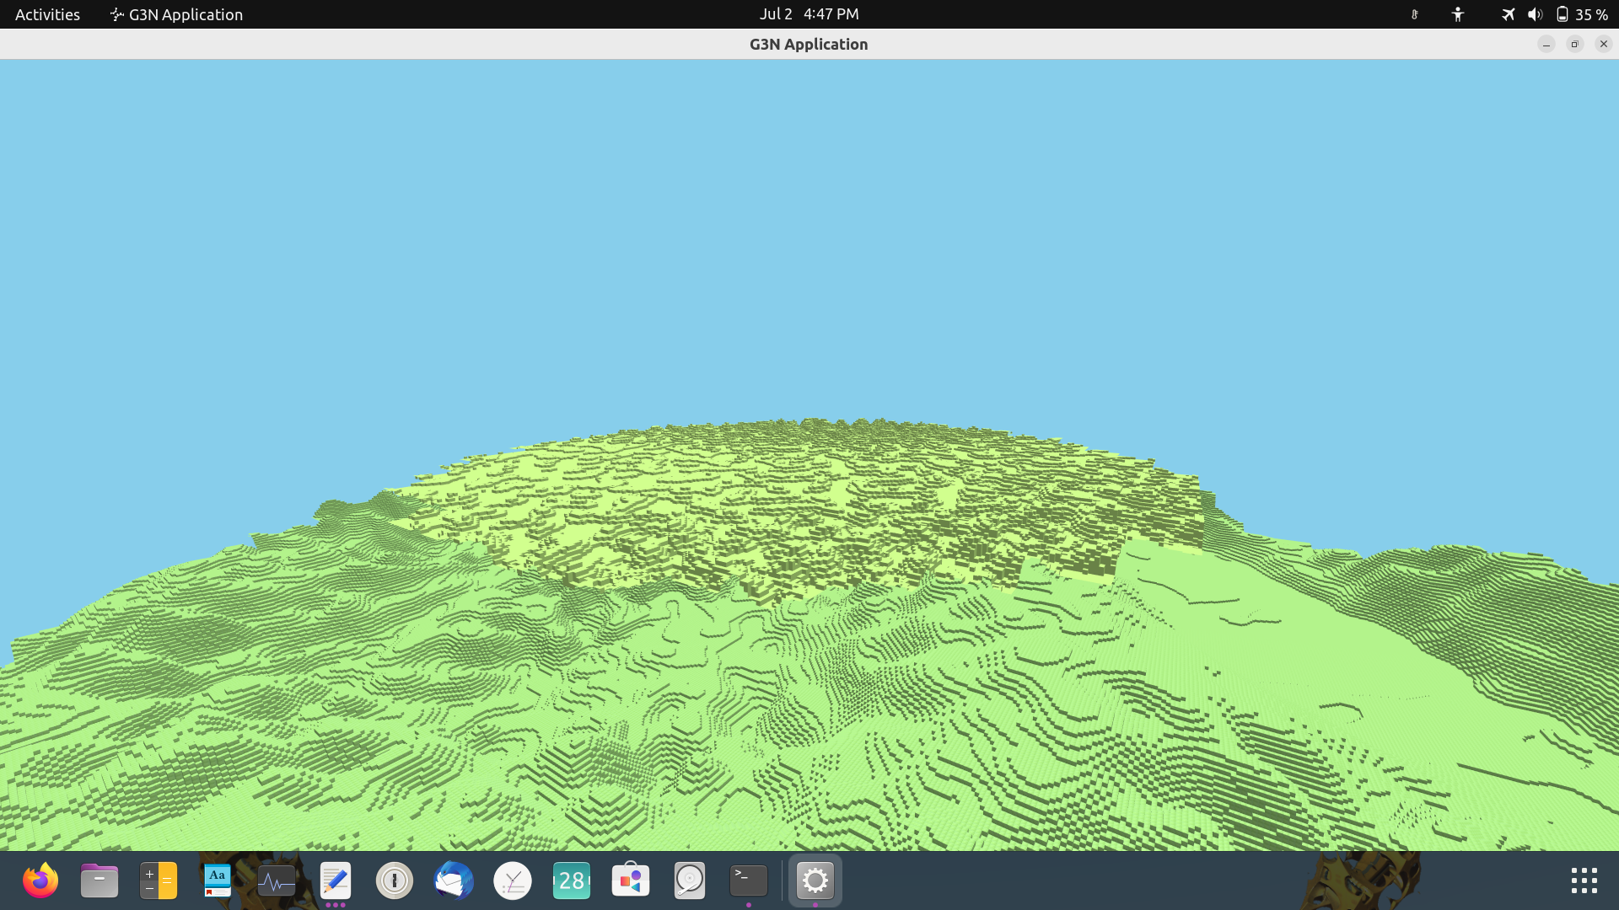Open the G3N Application top-bar menu

pyautogui.click(x=176, y=14)
